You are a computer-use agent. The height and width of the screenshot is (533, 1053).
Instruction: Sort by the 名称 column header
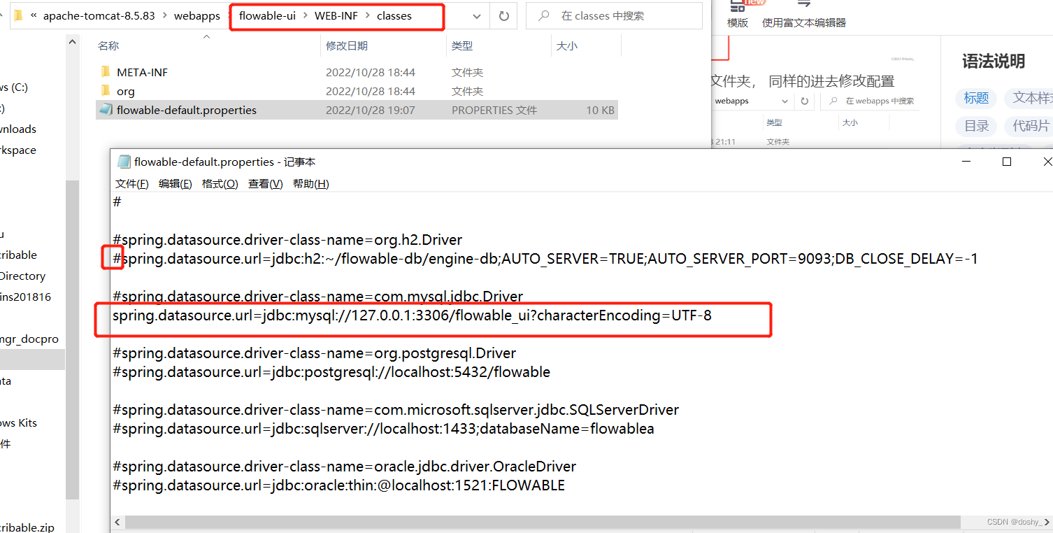click(108, 45)
